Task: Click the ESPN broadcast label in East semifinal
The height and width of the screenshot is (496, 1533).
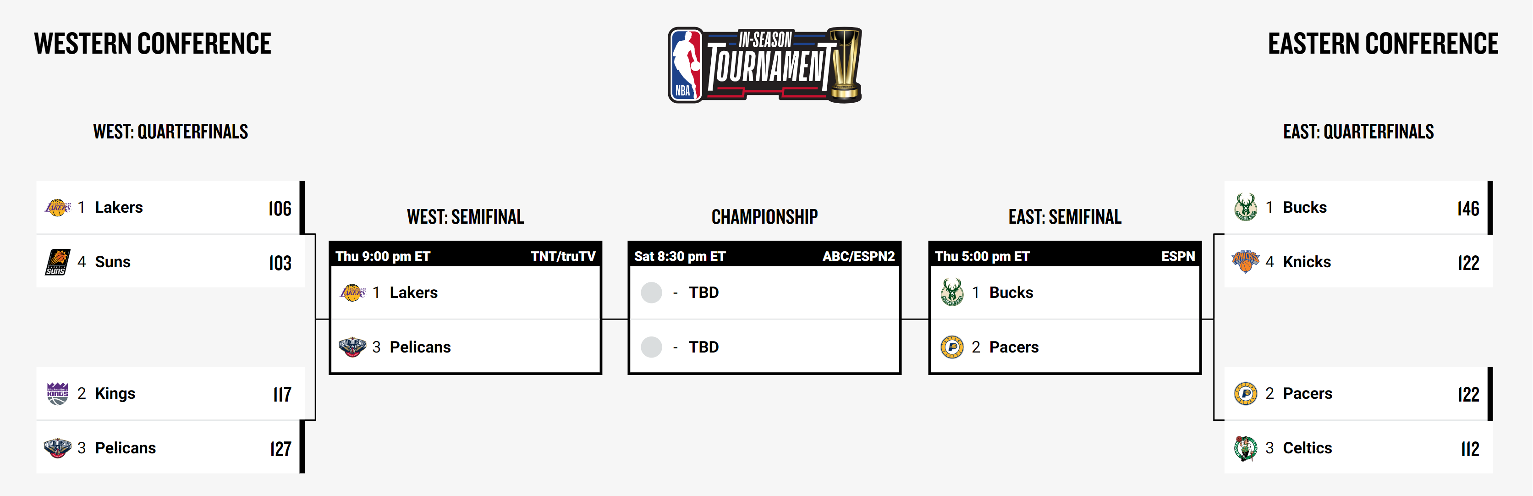Action: coord(1178,256)
